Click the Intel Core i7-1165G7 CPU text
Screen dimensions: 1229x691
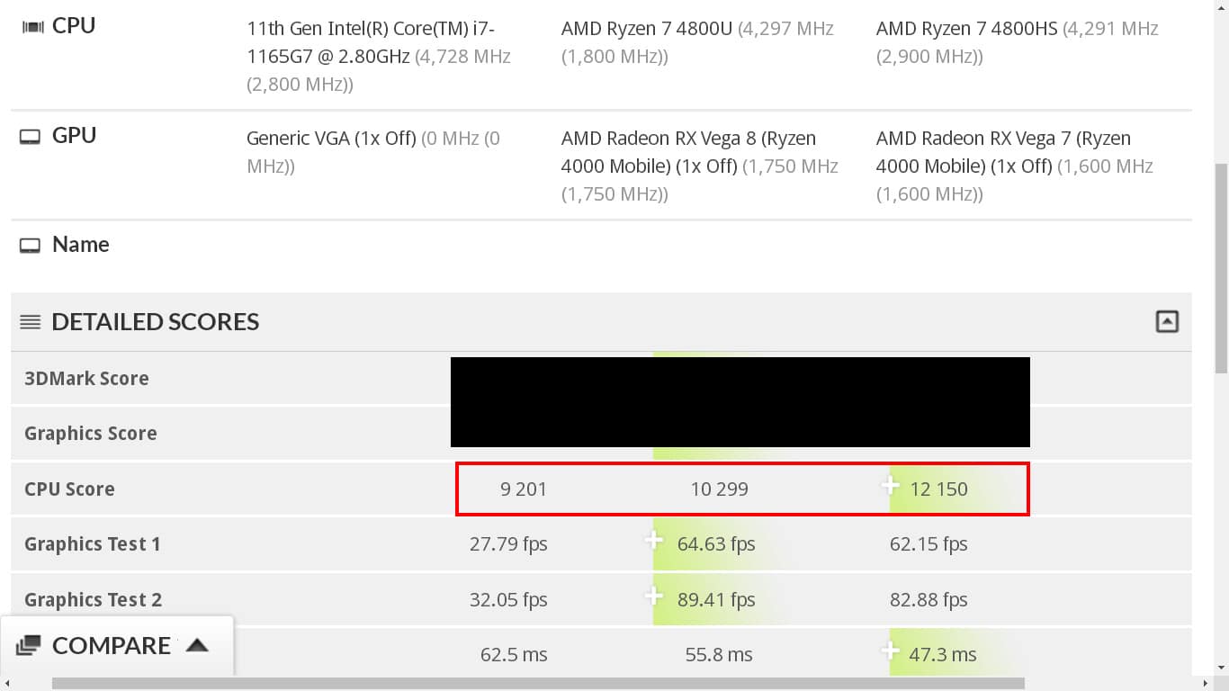(379, 57)
